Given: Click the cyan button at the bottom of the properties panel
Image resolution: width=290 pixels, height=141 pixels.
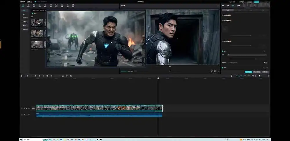Looking at the screenshot, I should (249, 72).
